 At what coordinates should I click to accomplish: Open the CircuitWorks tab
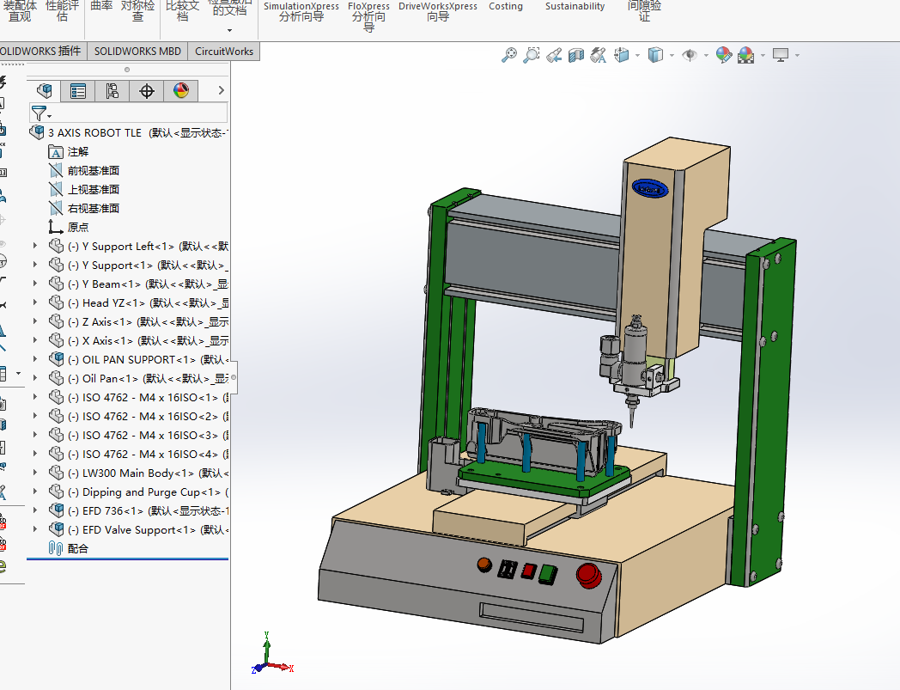tap(224, 51)
